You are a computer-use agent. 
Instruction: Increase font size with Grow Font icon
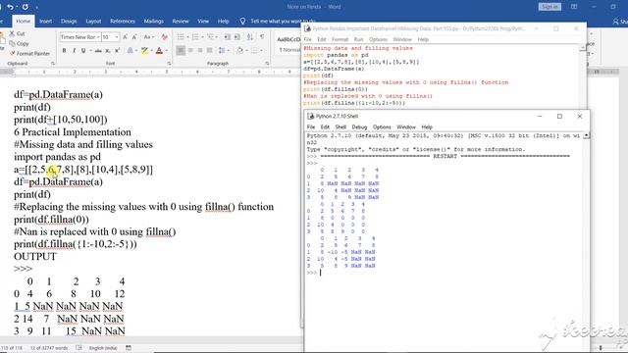125,37
